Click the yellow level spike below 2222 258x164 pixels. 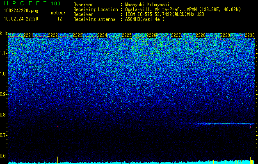[58, 160]
